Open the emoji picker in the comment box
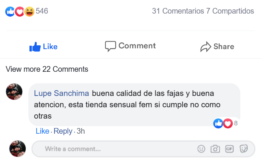Image resolution: width=261 pixels, height=162 pixels. (x=201, y=149)
